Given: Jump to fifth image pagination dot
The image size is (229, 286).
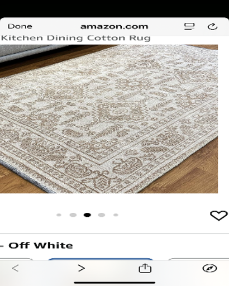Looking at the screenshot, I should (x=116, y=215).
